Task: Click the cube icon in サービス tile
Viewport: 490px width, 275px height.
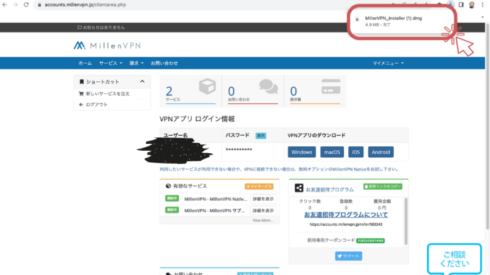Action: point(207,86)
